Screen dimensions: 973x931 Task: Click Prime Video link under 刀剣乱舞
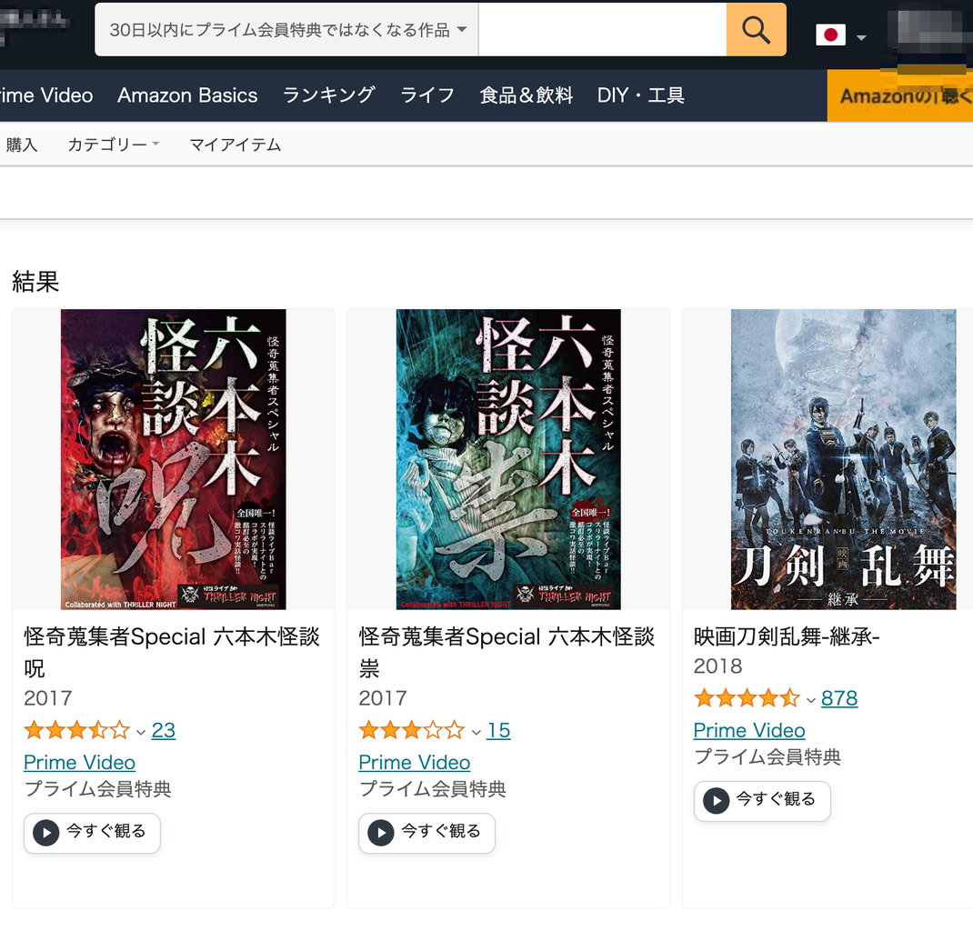749,730
